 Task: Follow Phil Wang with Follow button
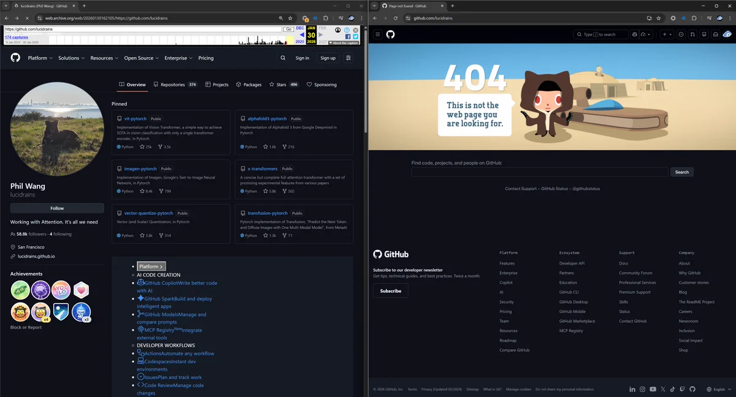(57, 208)
